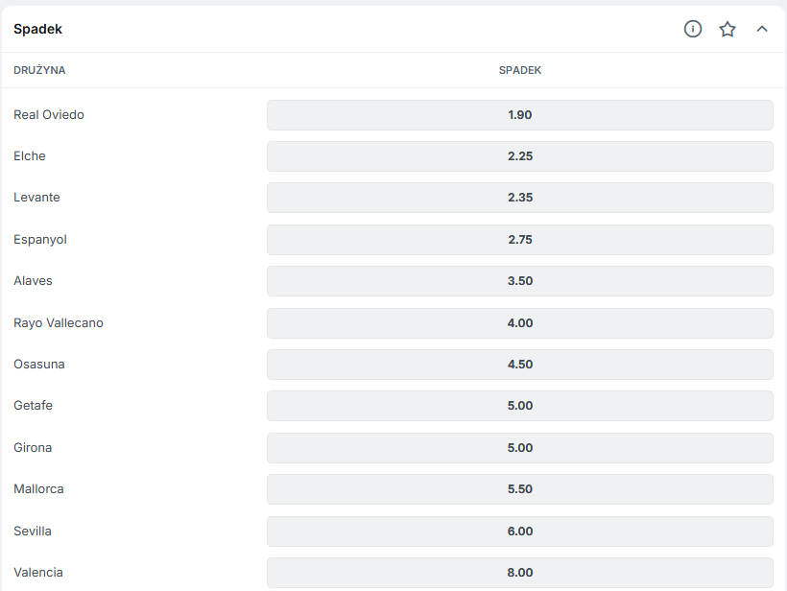Open the info icon for the Spadek market
Image resolution: width=787 pixels, height=591 pixels.
[693, 29]
